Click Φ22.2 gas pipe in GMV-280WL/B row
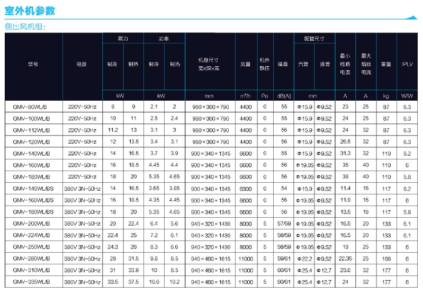This screenshot has height=294, width=423. (x=304, y=259)
